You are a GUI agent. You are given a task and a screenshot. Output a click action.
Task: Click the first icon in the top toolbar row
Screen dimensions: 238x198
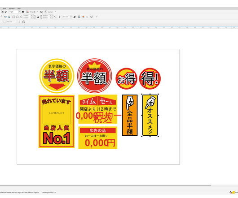(x=2, y=12)
